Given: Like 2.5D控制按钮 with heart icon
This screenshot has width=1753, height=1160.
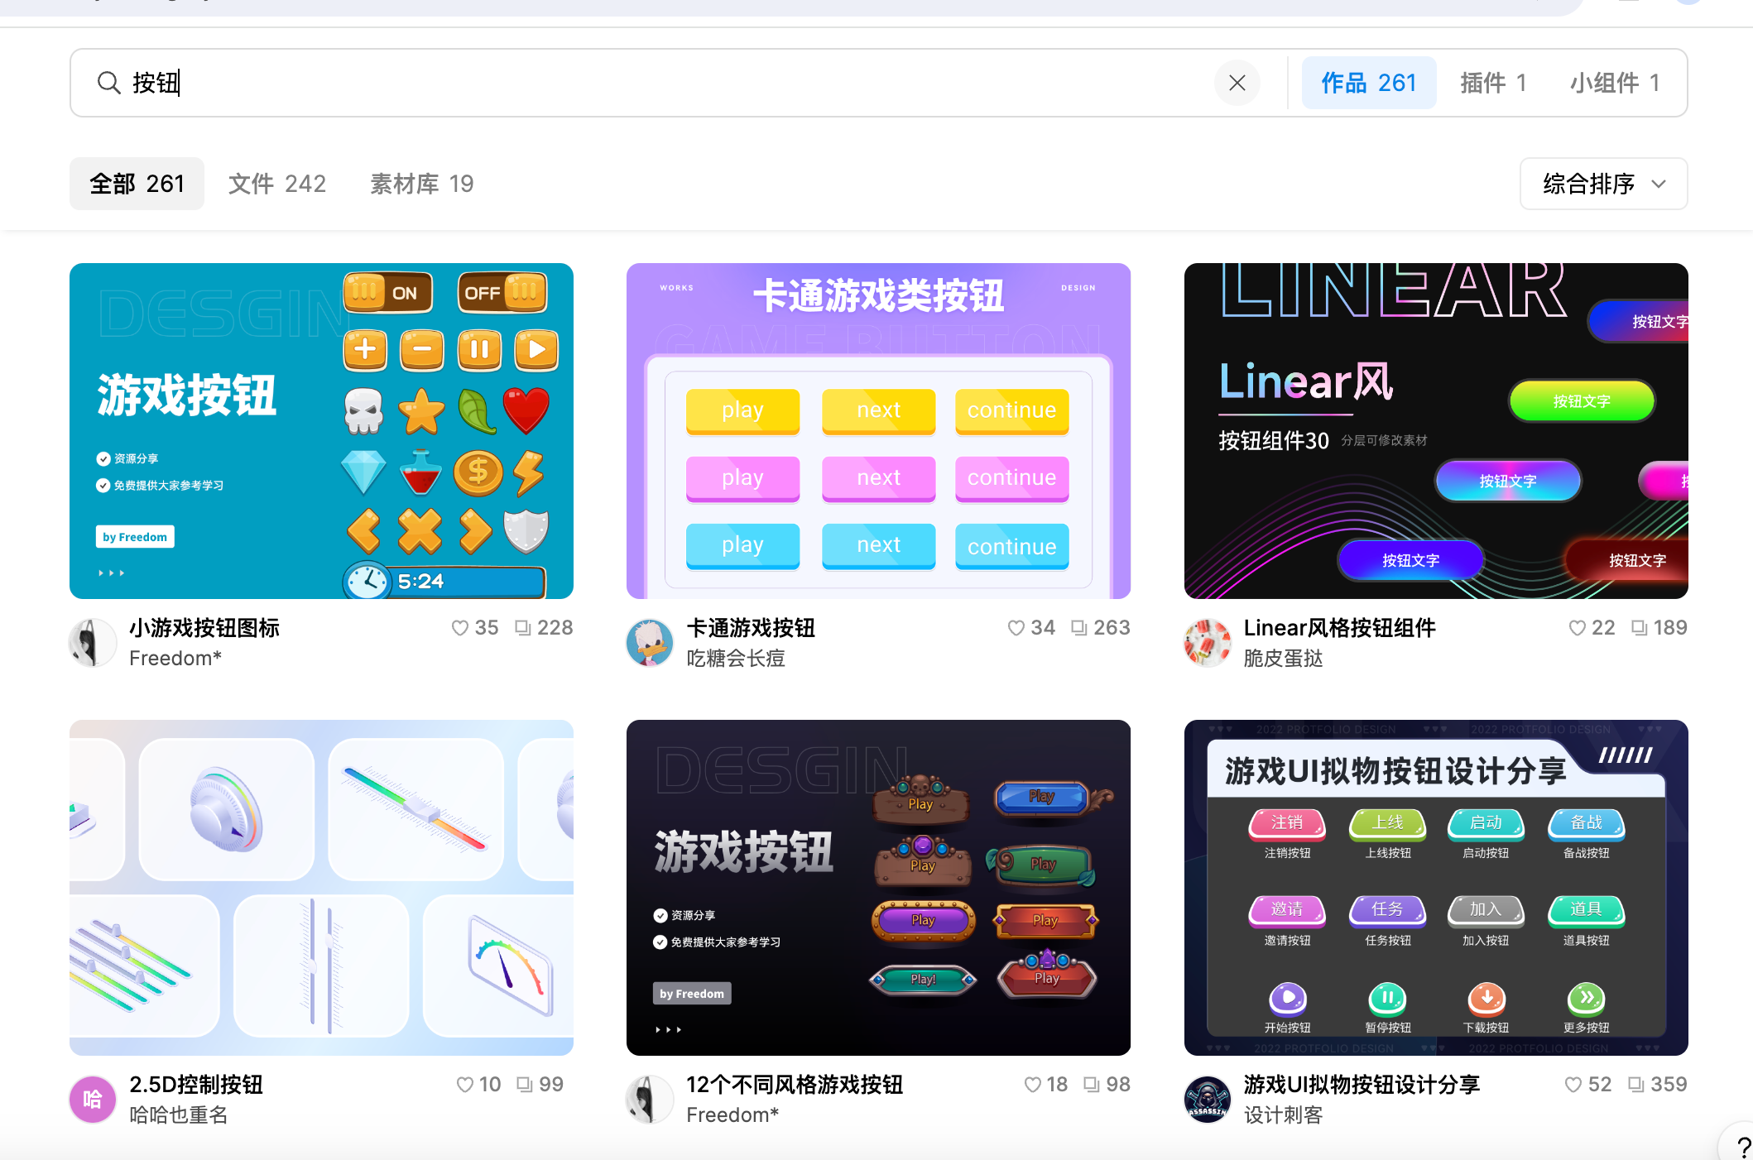Looking at the screenshot, I should click(x=465, y=1085).
